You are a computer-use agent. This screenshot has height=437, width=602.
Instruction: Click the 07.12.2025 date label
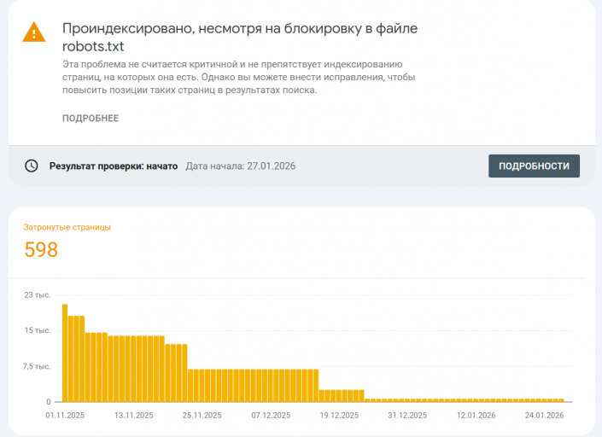tap(271, 415)
